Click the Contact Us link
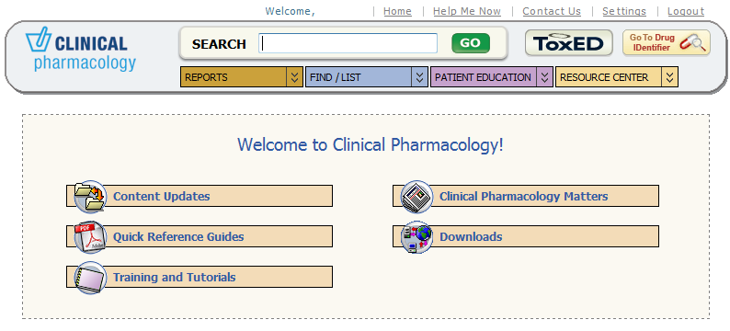730x331 pixels. [x=552, y=11]
